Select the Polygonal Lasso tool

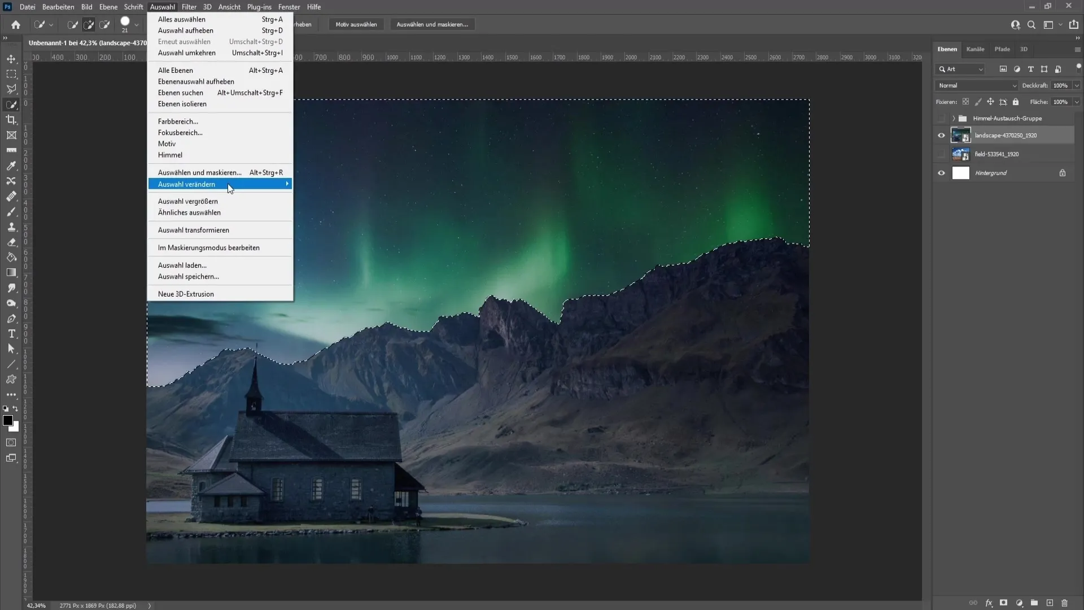click(11, 89)
